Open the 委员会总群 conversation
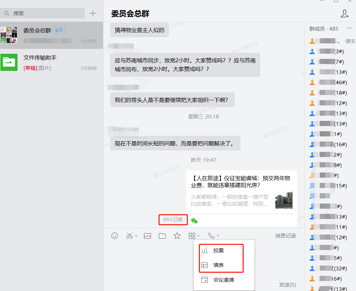 52,35
